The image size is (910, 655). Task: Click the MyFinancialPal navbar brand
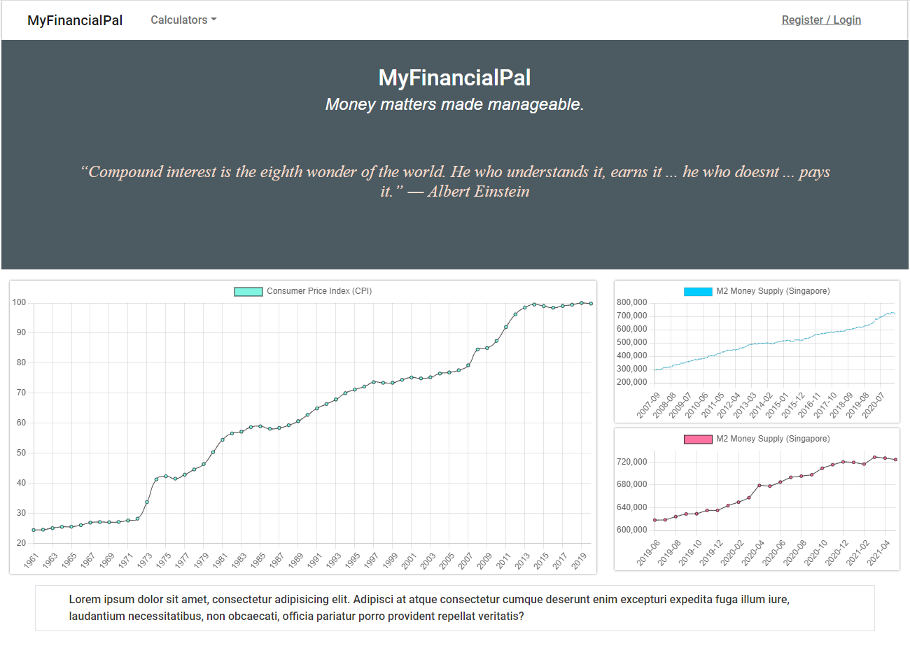coord(75,20)
